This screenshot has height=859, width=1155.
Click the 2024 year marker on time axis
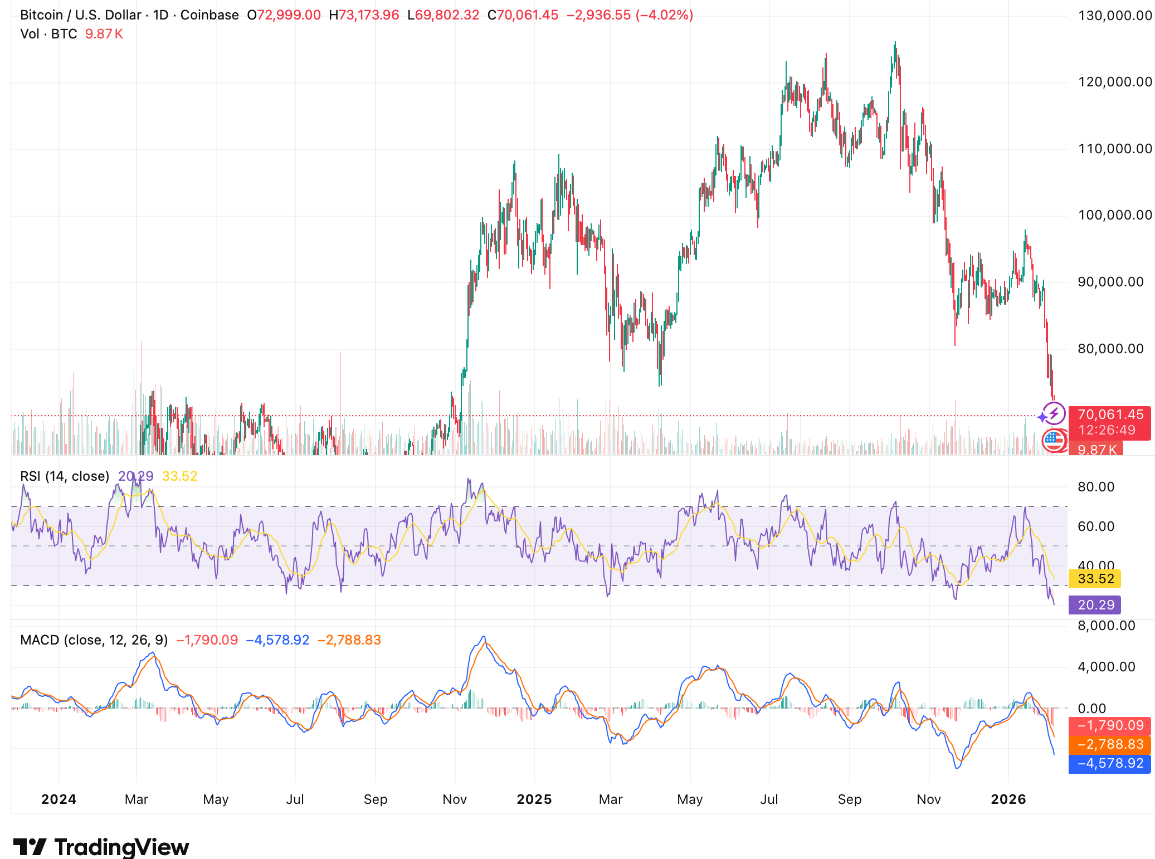[59, 799]
